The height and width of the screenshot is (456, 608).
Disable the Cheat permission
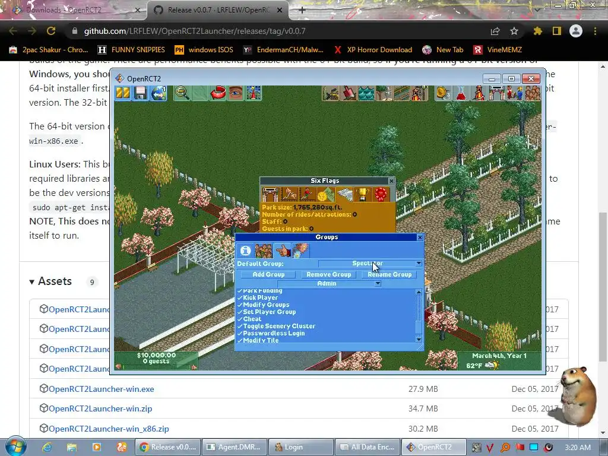pyautogui.click(x=249, y=319)
